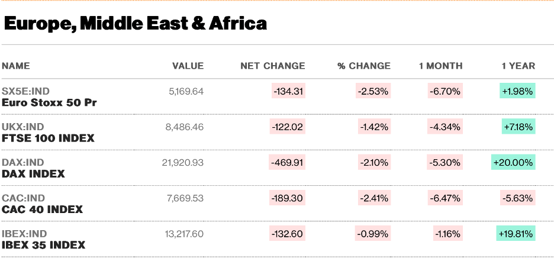Click the VALUE column header

(188, 66)
